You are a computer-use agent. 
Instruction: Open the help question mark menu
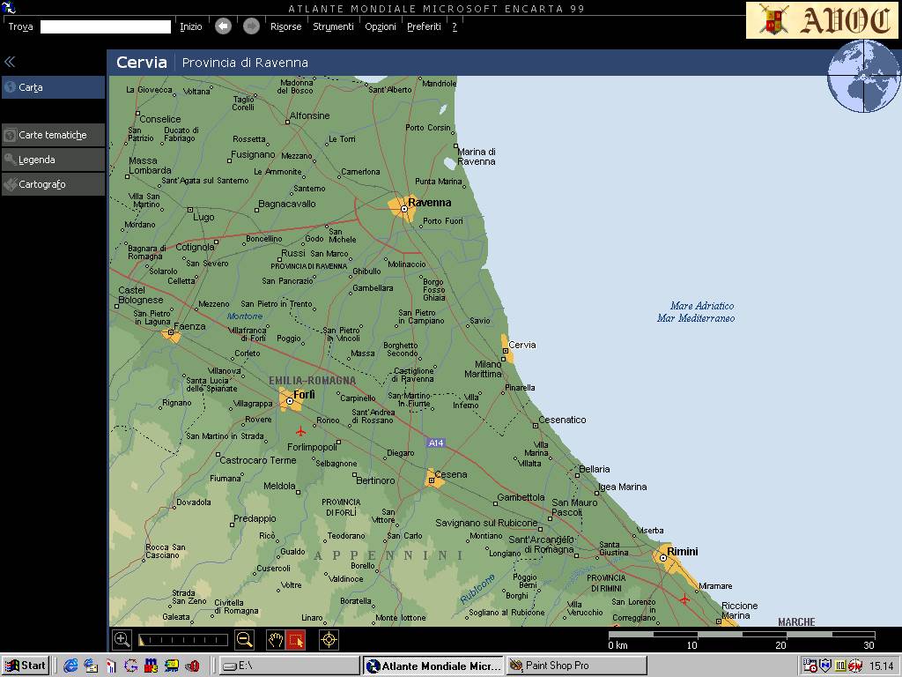click(x=455, y=26)
